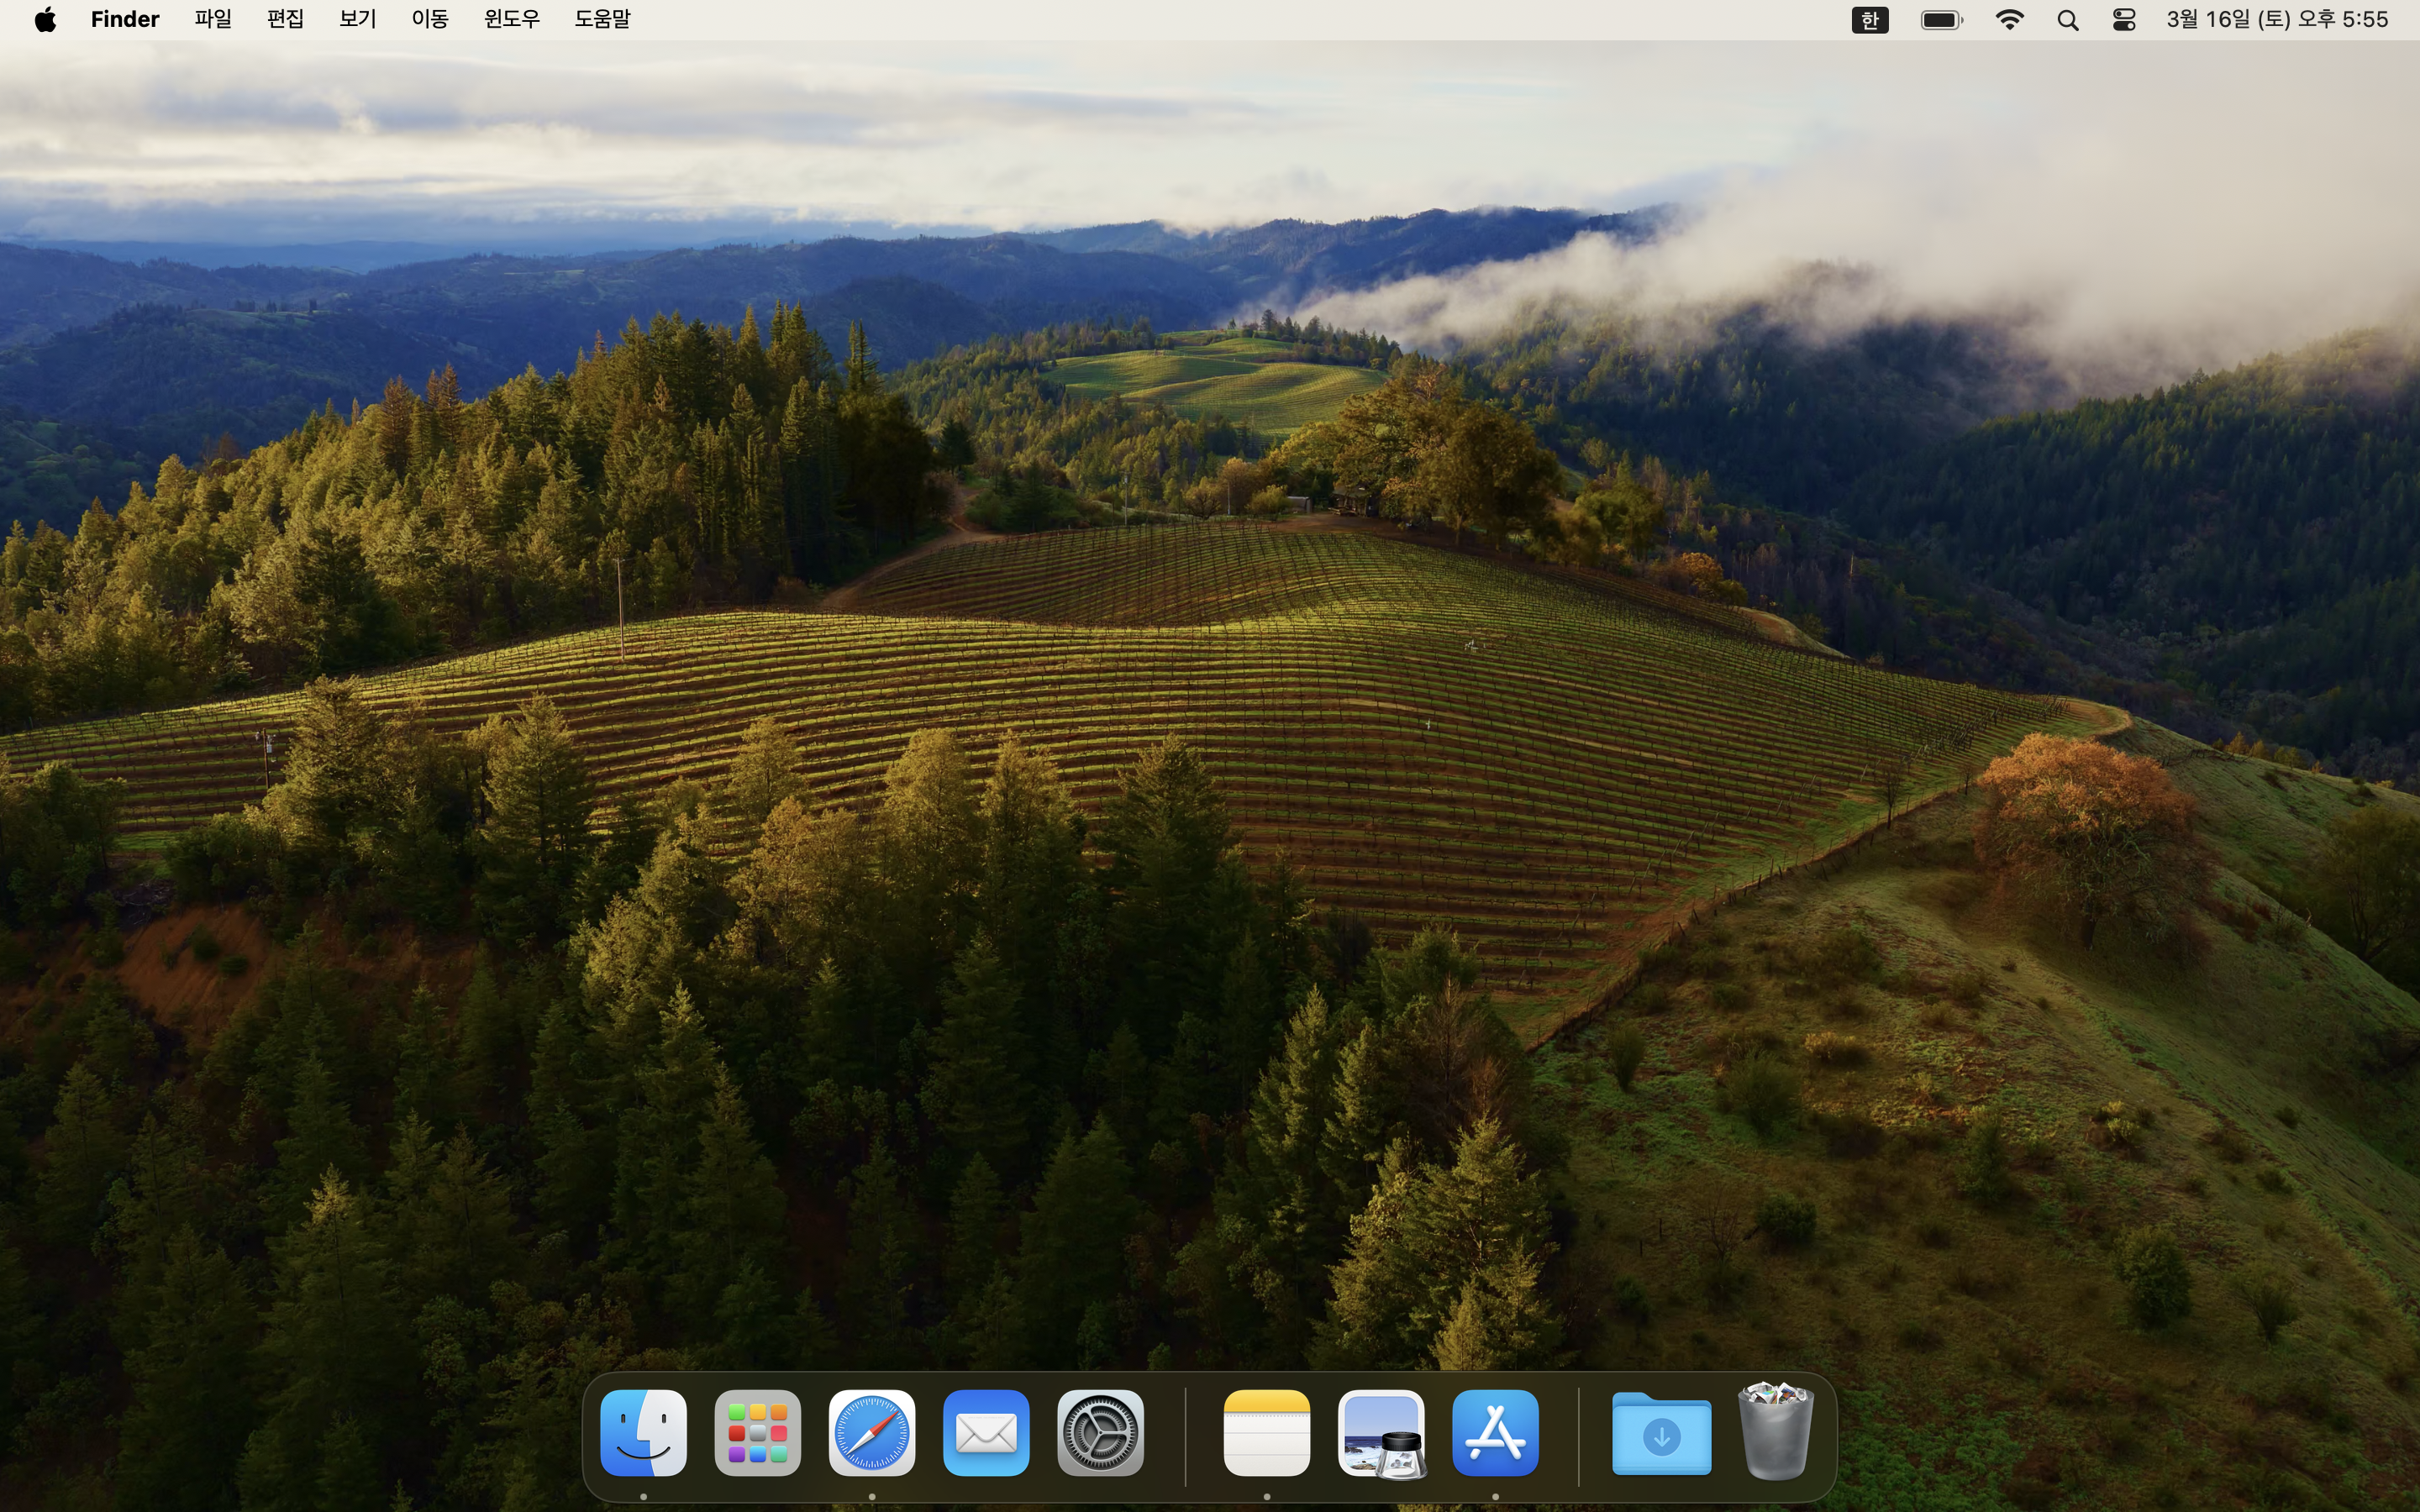Open the Trash in Dock
This screenshot has height=1512, width=2420.
[1775, 1432]
